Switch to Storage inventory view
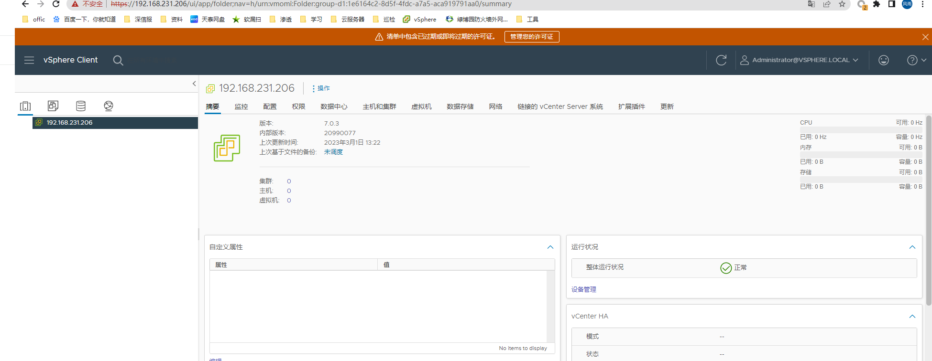The image size is (932, 361). pos(81,106)
